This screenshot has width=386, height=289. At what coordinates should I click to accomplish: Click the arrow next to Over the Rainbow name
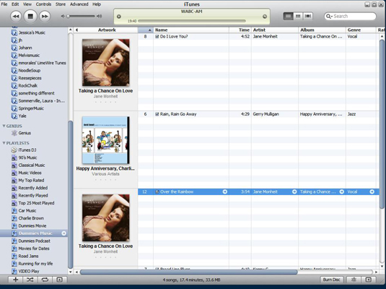(225, 192)
